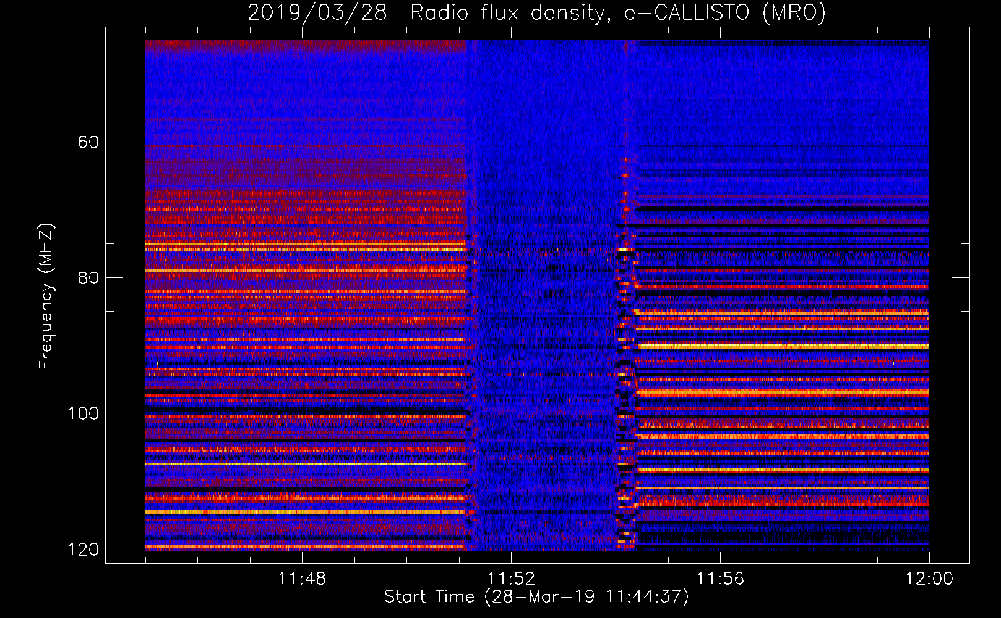
Task: Click the '80' frequency tick label
Action: (x=88, y=277)
